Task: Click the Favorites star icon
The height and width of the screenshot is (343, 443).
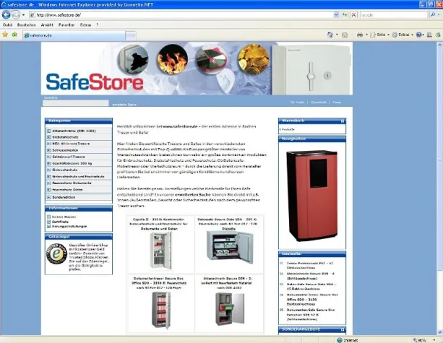Action: coord(5,34)
